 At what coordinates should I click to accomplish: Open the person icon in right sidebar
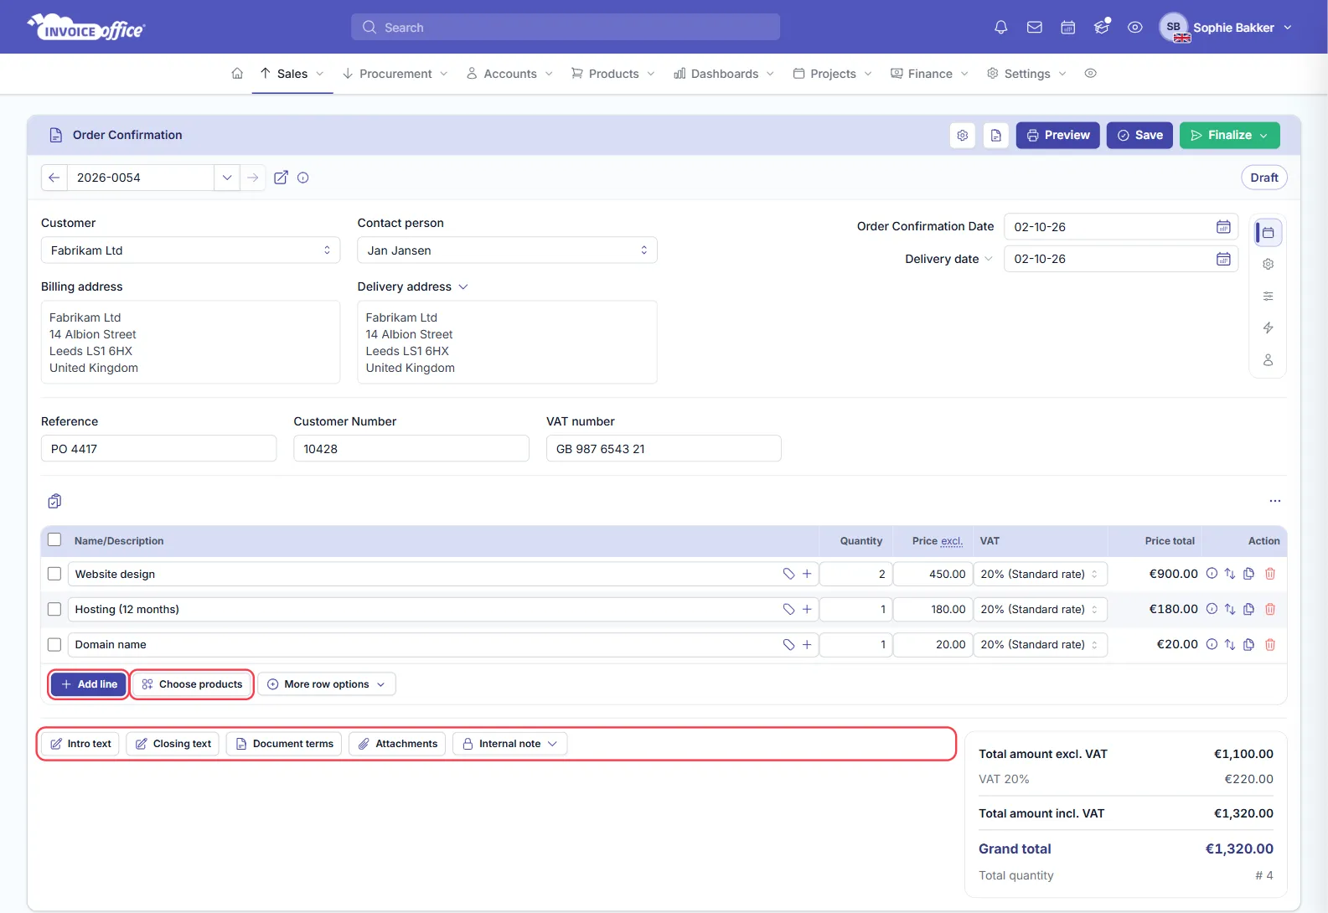[x=1269, y=360]
